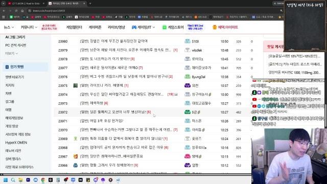This screenshot has width=327, height=184.
Task: Click the browser reload icon
Action: [16, 11]
